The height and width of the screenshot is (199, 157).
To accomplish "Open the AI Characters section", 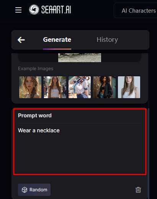I will 138,11.
